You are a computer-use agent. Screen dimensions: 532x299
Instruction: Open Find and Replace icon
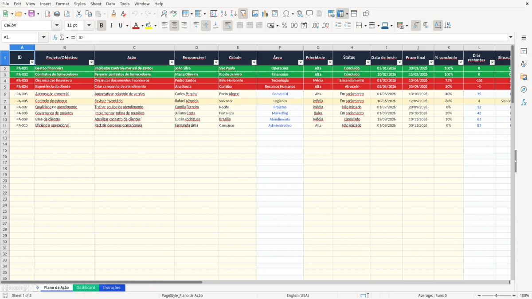click(x=164, y=14)
